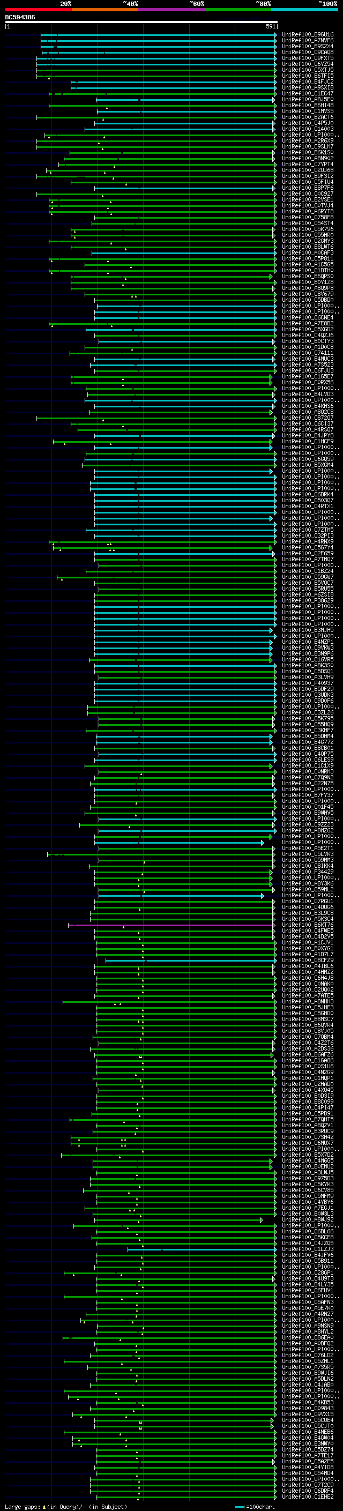
Task: Click the UniRef100_Q9CAQ8 hit label
Action: 307,52
